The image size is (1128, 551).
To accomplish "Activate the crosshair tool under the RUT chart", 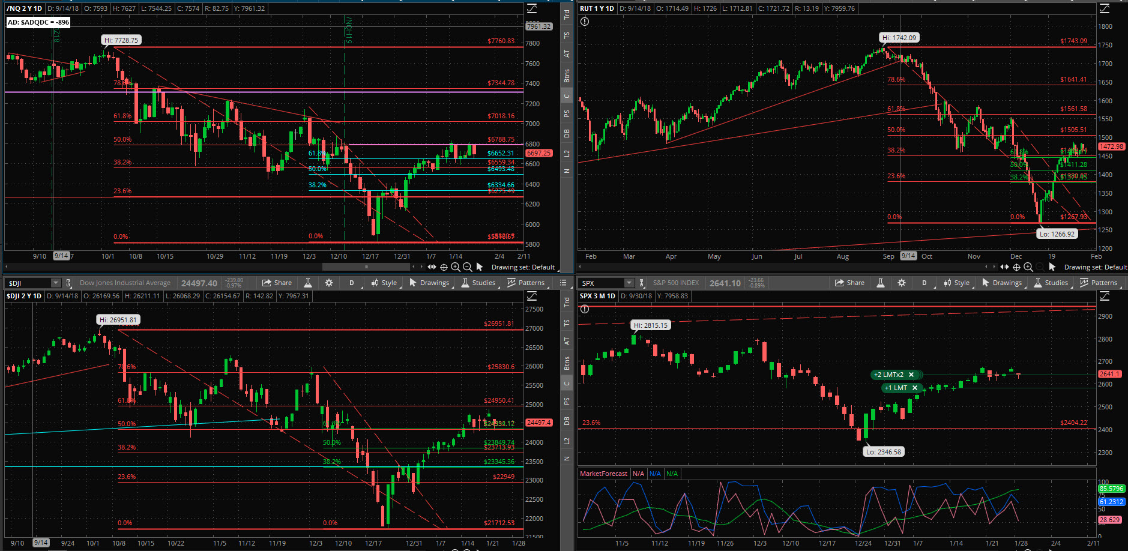I will pos(1016,267).
